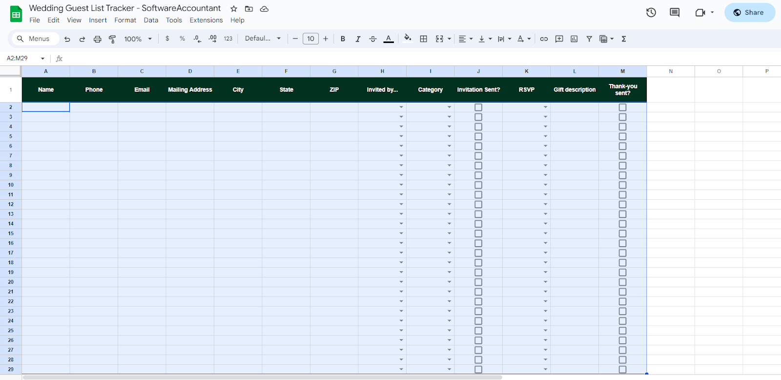Screen dimensions: 781x380
Task: Open the Format menu
Action: [x=125, y=21]
